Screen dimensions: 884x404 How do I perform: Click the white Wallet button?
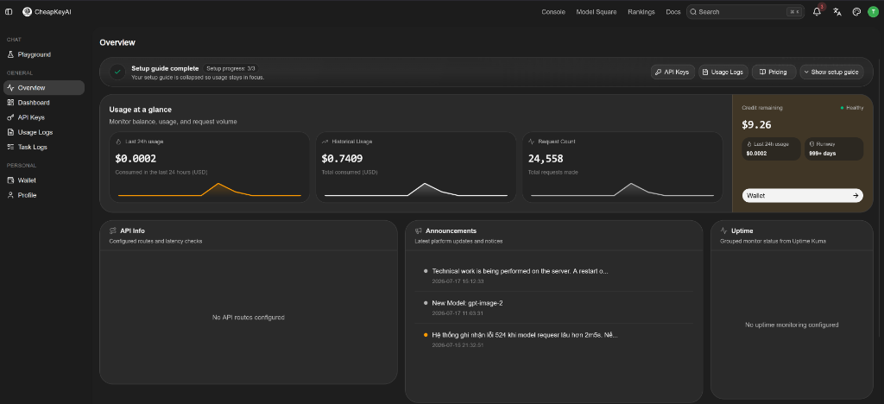802,195
